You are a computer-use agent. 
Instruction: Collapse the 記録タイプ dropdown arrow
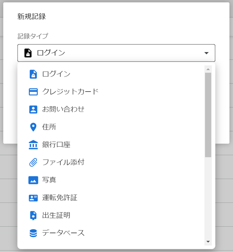coord(206,53)
